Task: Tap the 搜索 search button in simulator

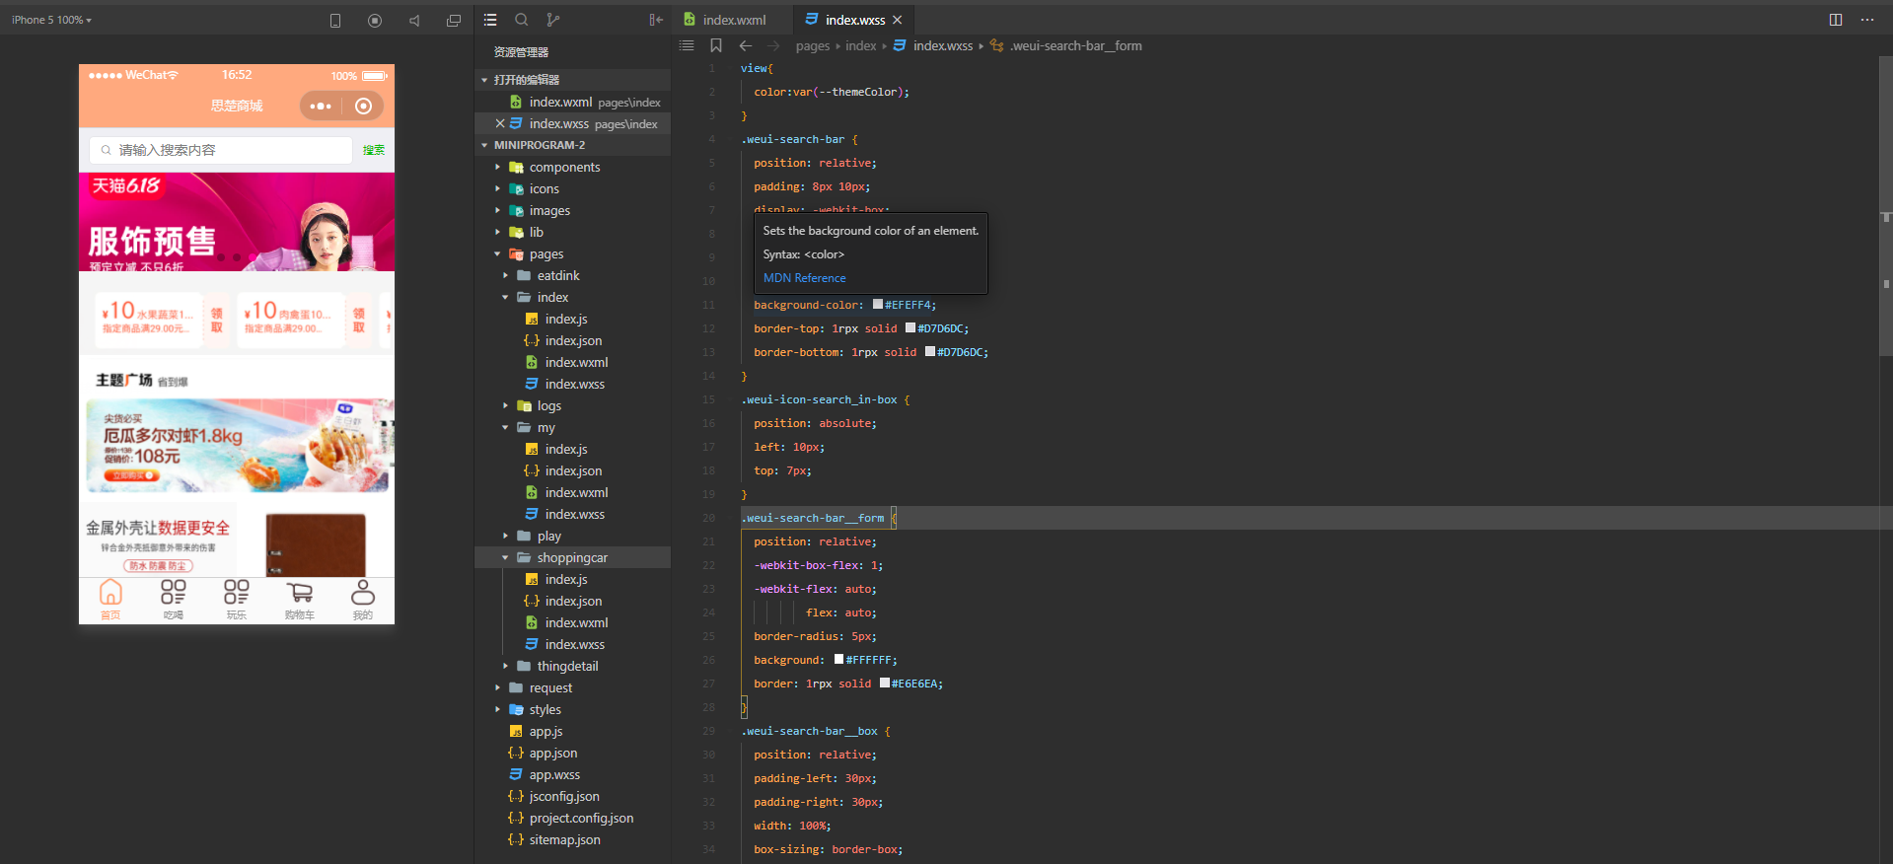Action: (374, 150)
